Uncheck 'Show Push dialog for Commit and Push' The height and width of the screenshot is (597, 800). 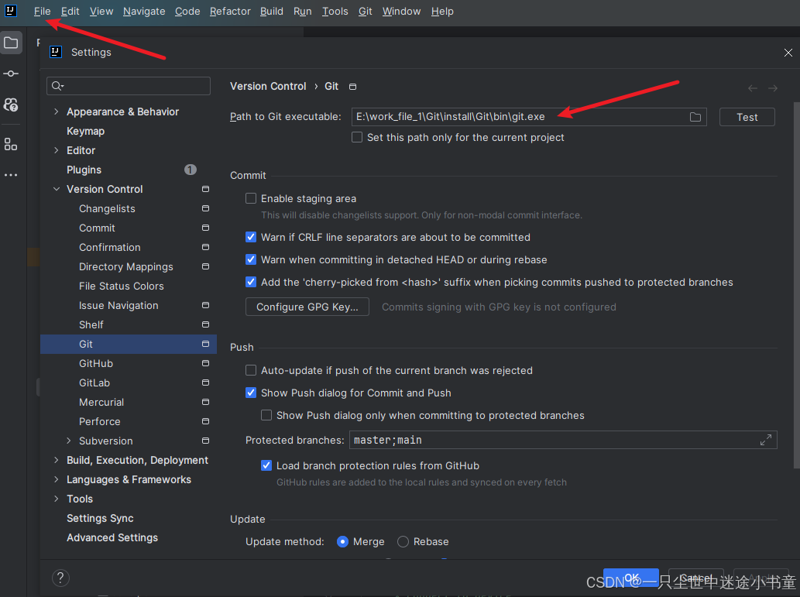tap(250, 393)
